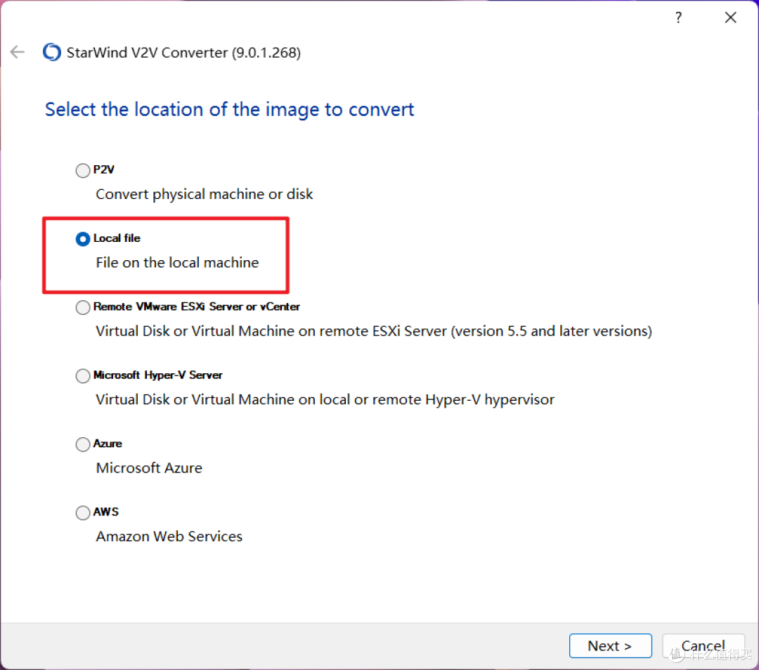Image resolution: width=759 pixels, height=670 pixels.
Task: Click 'Convert physical machine or disk' description
Action: point(205,194)
